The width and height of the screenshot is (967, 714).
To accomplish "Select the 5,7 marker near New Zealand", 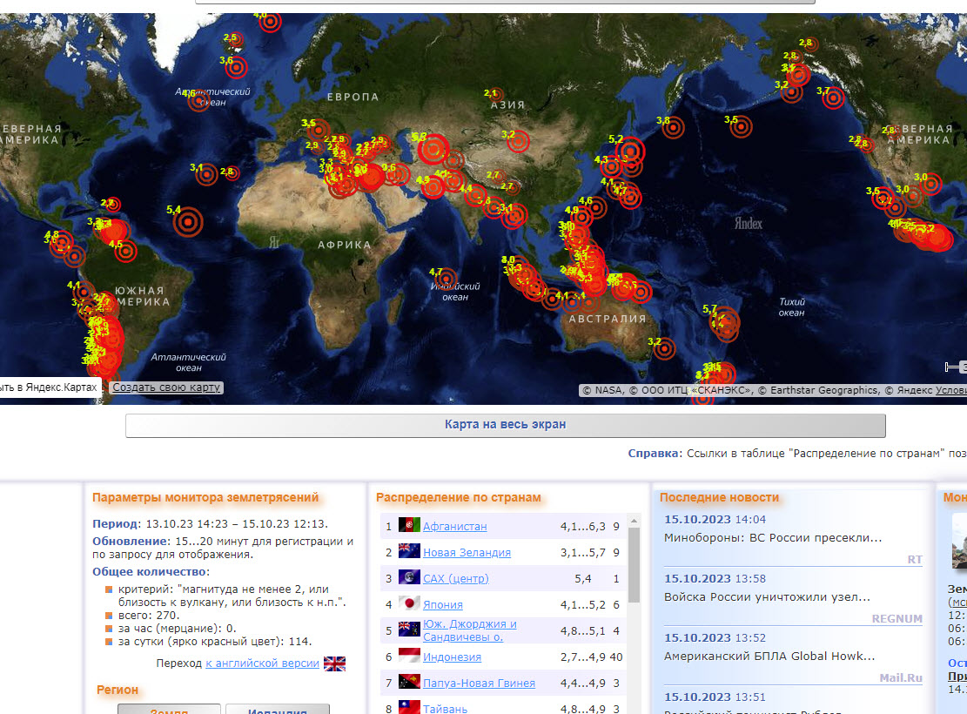I will [725, 320].
